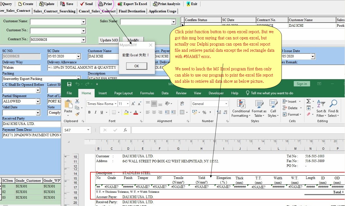Switch to the Formulas ribbon tab

click(x=147, y=93)
